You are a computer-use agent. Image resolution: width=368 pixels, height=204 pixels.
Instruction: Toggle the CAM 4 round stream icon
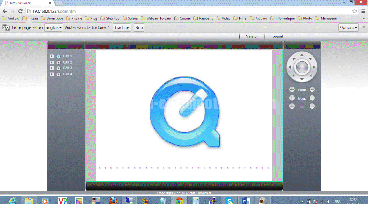pyautogui.click(x=58, y=74)
